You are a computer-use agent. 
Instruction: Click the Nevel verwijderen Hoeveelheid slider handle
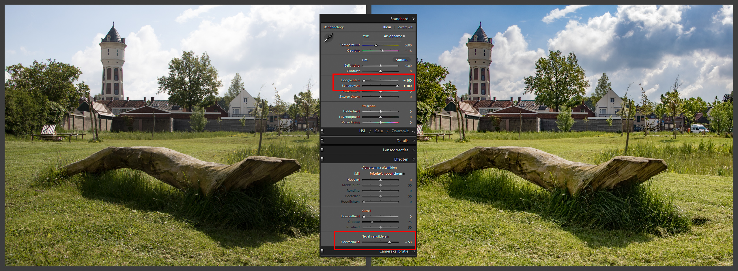[389, 242]
